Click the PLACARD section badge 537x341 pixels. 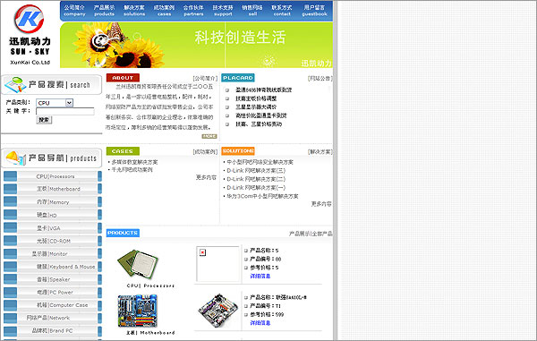tap(238, 78)
